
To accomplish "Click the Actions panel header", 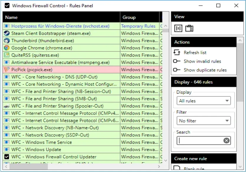I will pos(204,42).
